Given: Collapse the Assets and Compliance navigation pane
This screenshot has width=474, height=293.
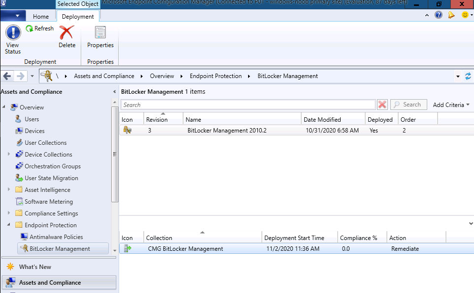Looking at the screenshot, I should click(x=114, y=92).
